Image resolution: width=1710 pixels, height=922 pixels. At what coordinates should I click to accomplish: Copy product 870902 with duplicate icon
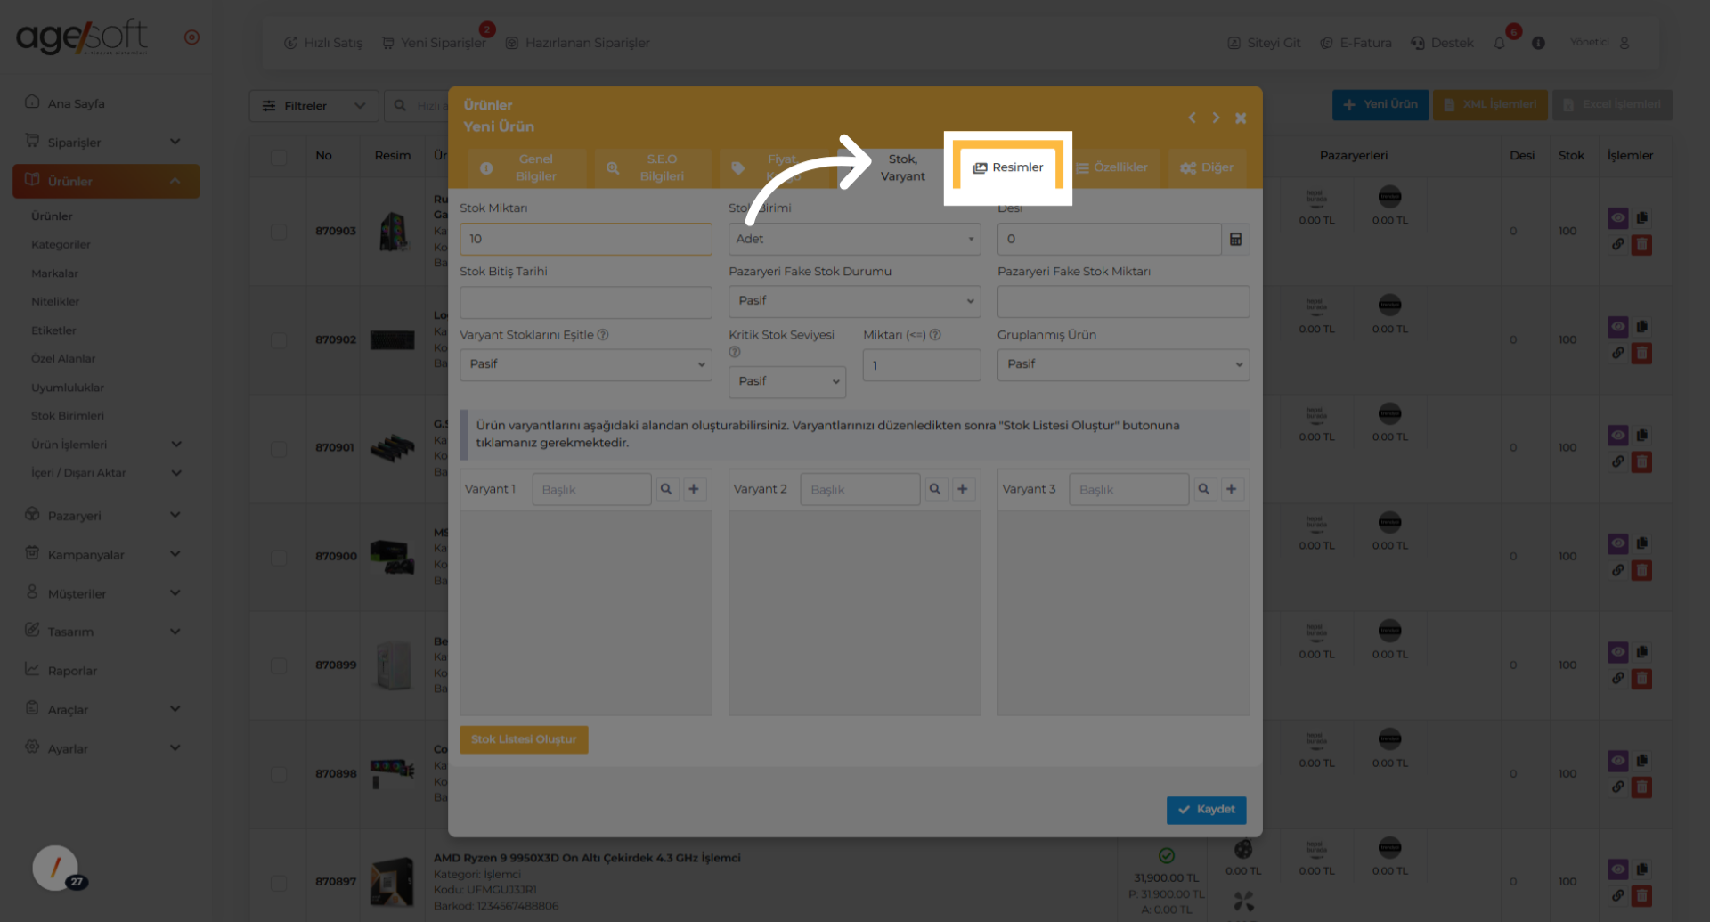[1641, 327]
